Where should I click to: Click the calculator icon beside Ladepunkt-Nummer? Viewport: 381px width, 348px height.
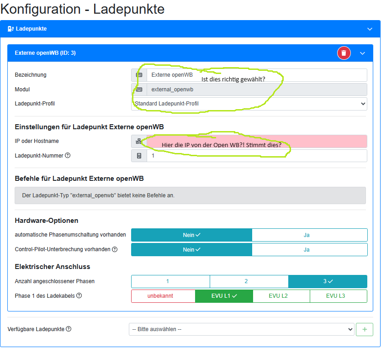[x=139, y=156]
